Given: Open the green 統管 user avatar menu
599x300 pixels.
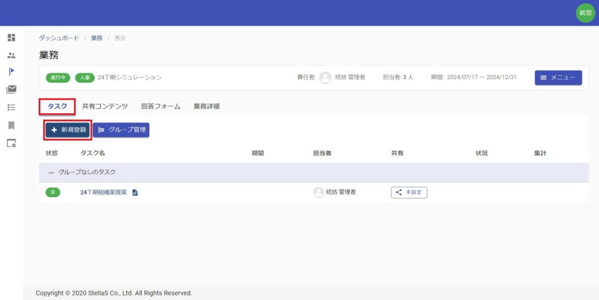Looking at the screenshot, I should click(x=585, y=13).
